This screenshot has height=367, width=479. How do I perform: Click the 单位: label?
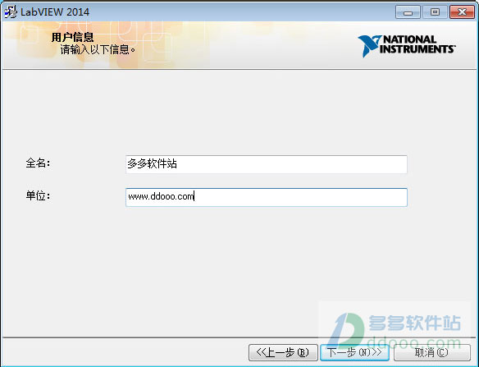(39, 195)
